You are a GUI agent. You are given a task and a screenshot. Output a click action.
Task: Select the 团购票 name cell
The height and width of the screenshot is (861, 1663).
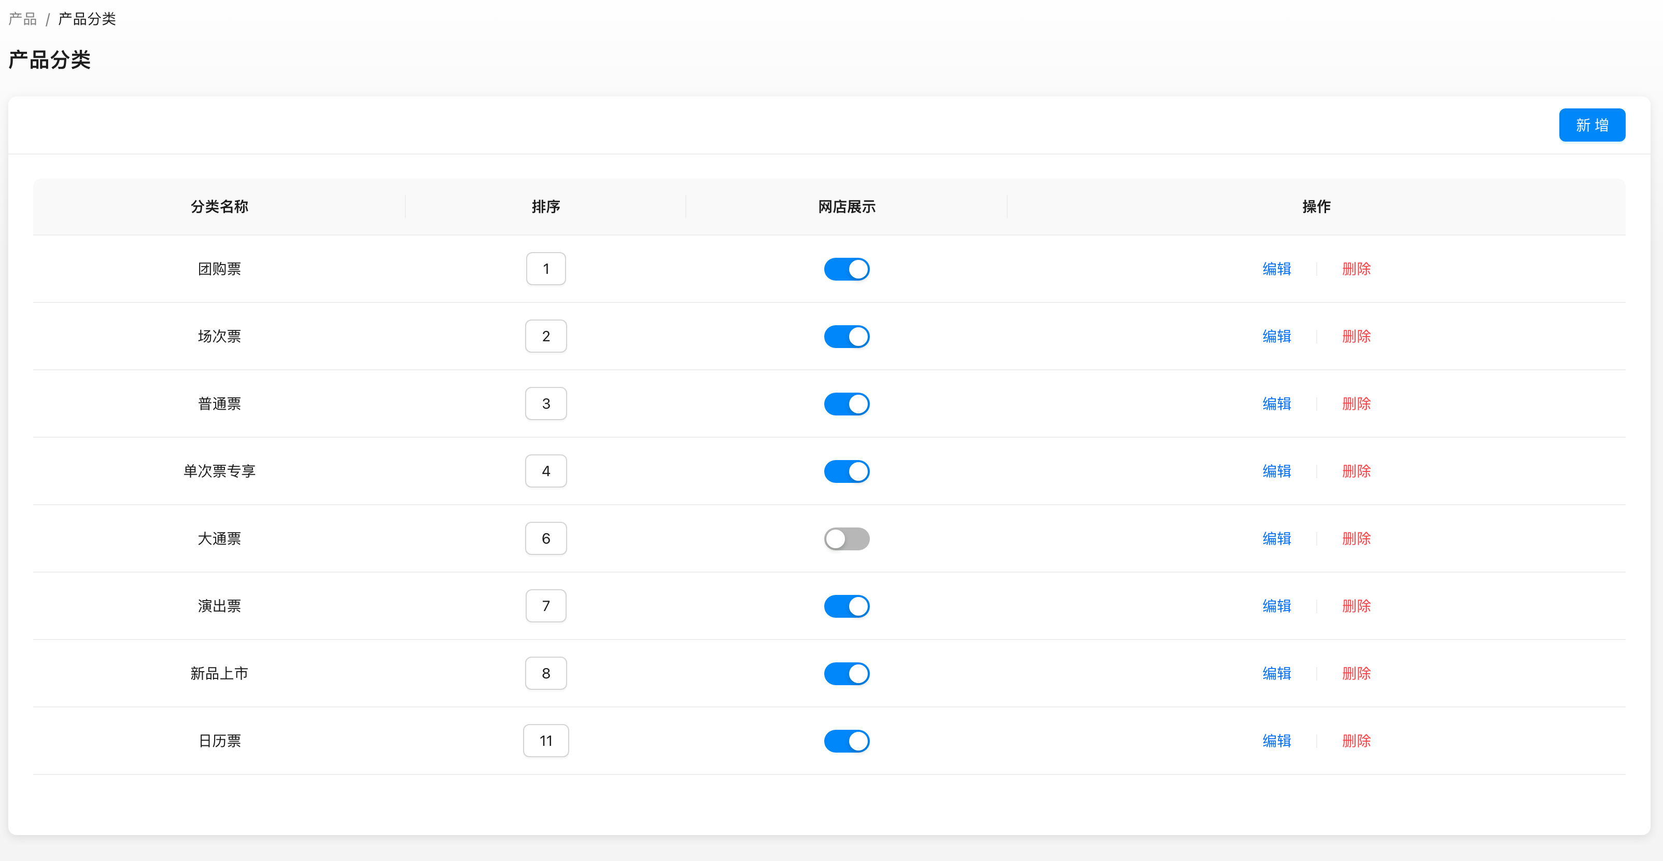219,269
